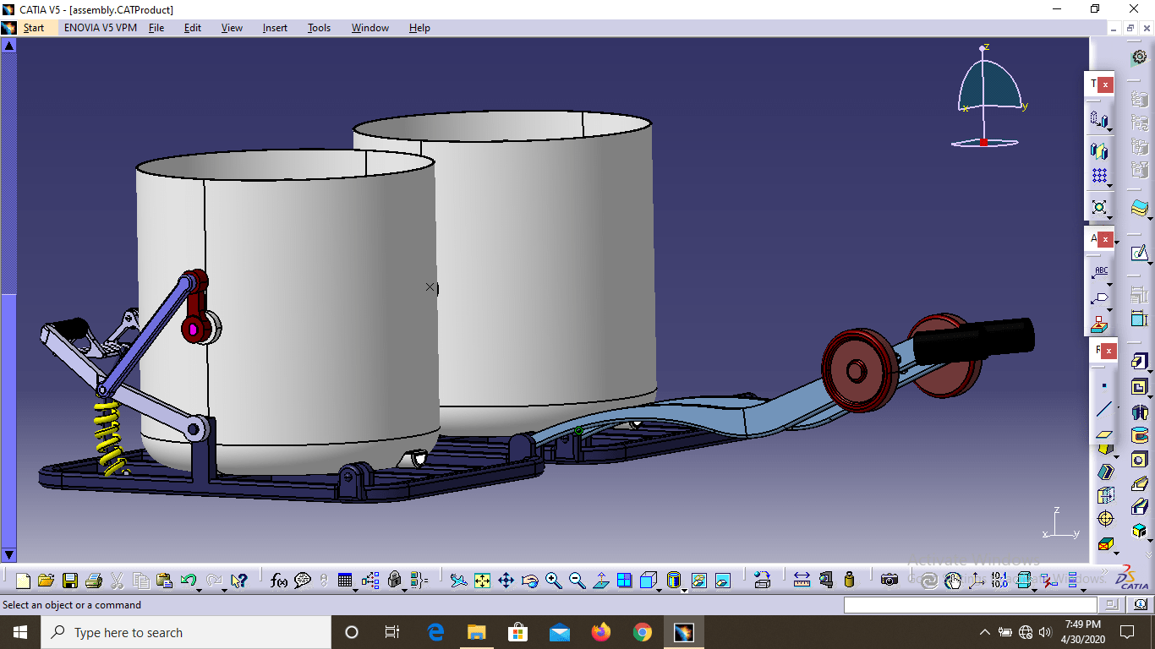
Task: Paste using the clipboard icon
Action: (165, 581)
